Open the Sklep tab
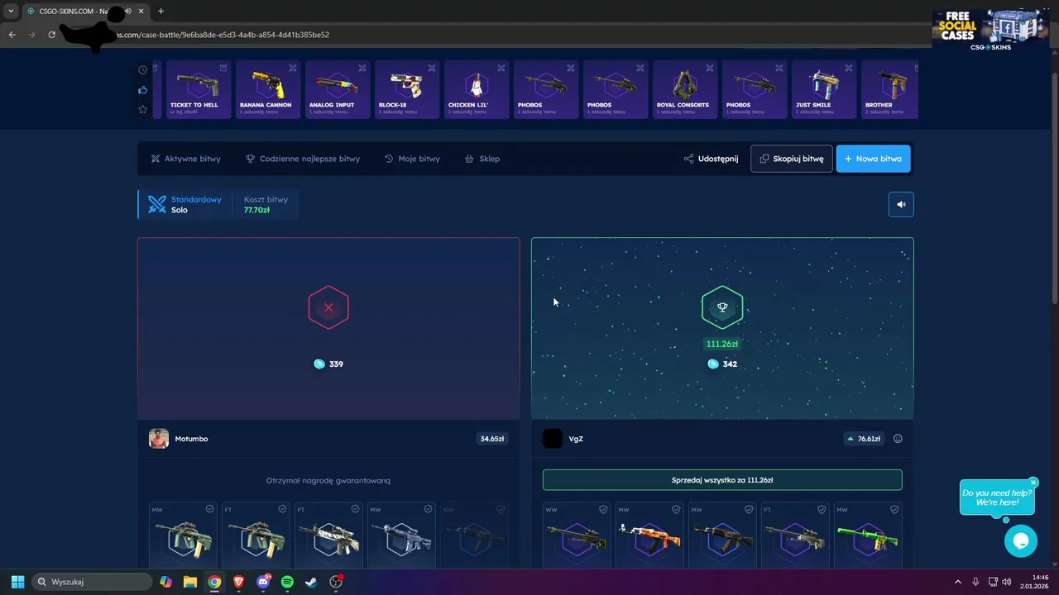 [x=482, y=159]
